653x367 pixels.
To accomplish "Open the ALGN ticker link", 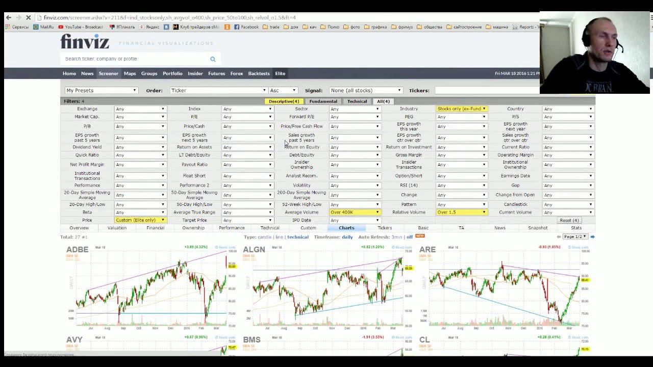I will (254, 249).
